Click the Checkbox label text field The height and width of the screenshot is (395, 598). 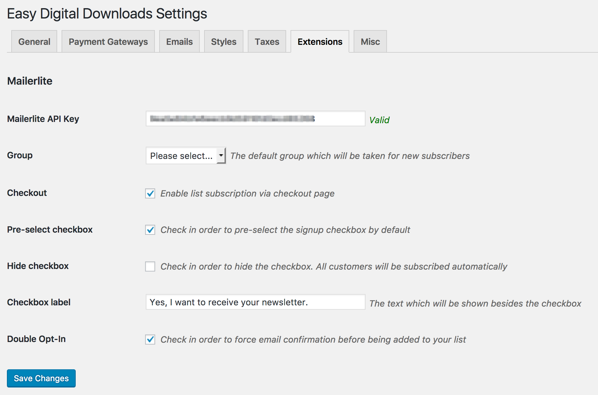[x=255, y=302]
